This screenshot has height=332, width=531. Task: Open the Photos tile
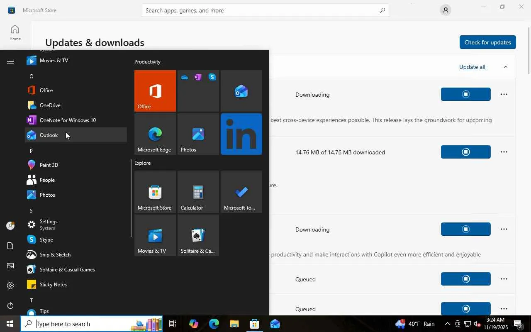pyautogui.click(x=198, y=134)
